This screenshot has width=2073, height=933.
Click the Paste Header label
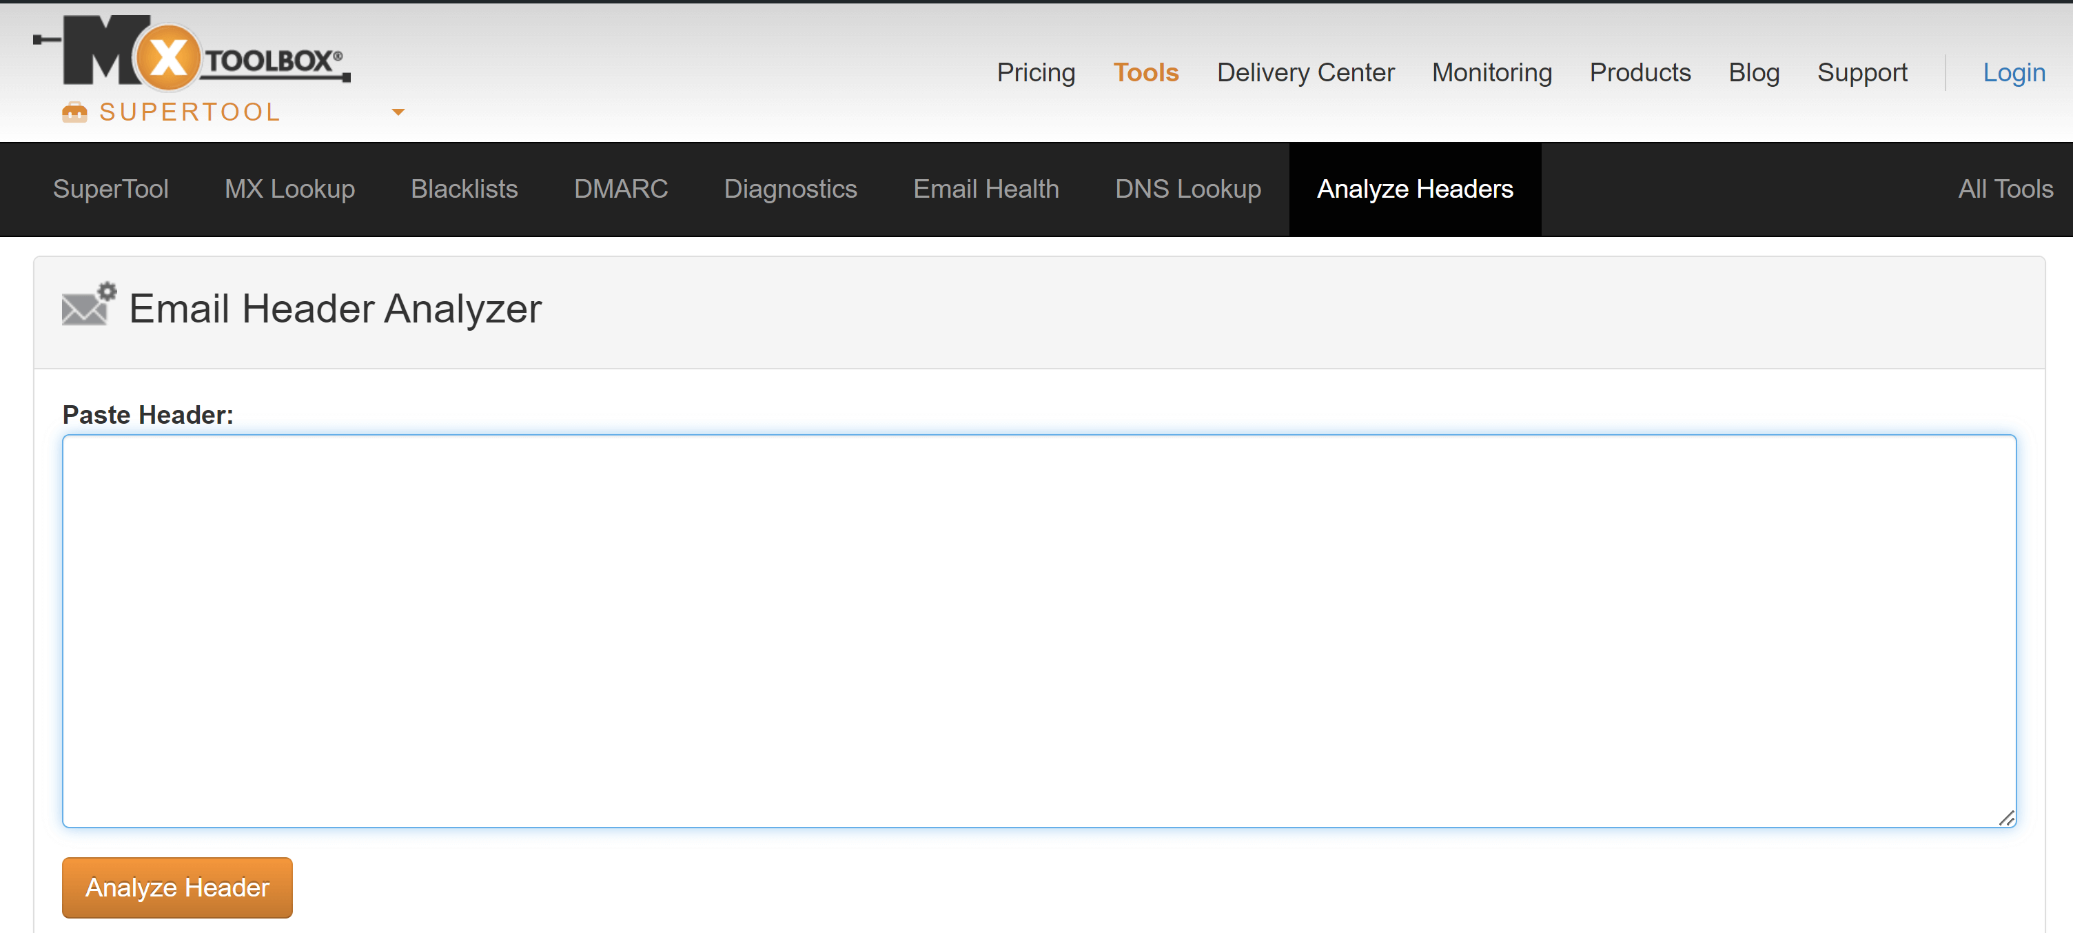pyautogui.click(x=148, y=414)
